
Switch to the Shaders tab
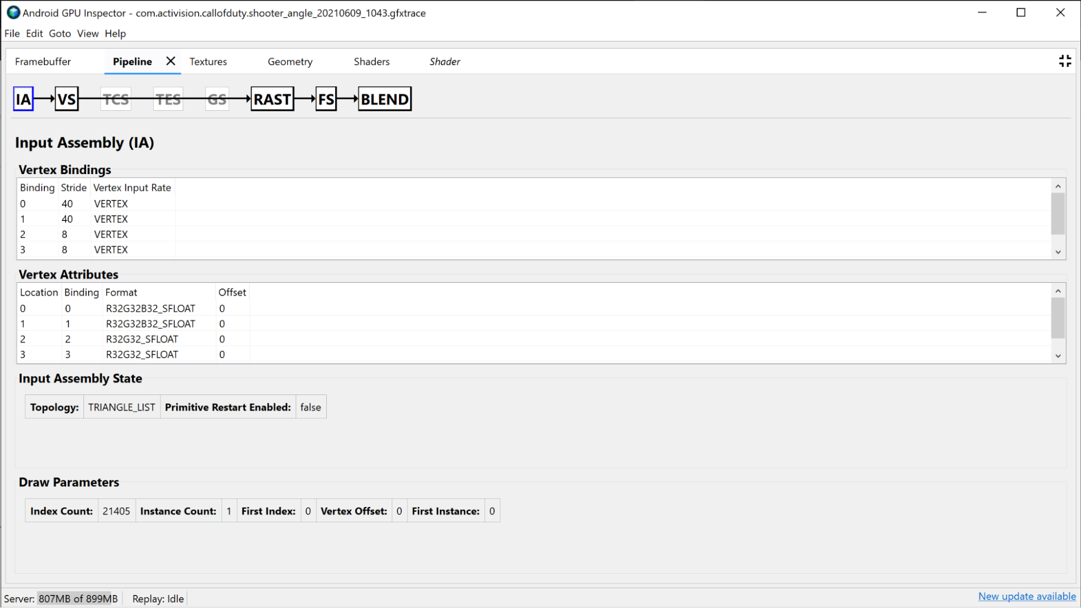372,62
